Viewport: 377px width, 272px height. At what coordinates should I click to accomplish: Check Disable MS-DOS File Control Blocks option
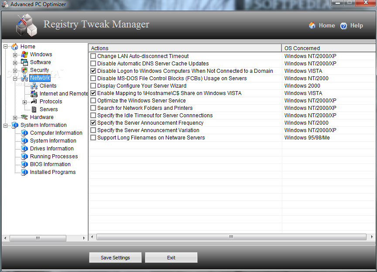[x=93, y=78]
